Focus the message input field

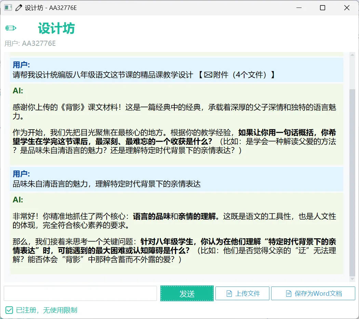point(80,293)
